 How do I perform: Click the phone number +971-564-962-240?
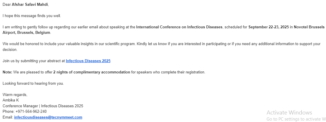pos(31,112)
